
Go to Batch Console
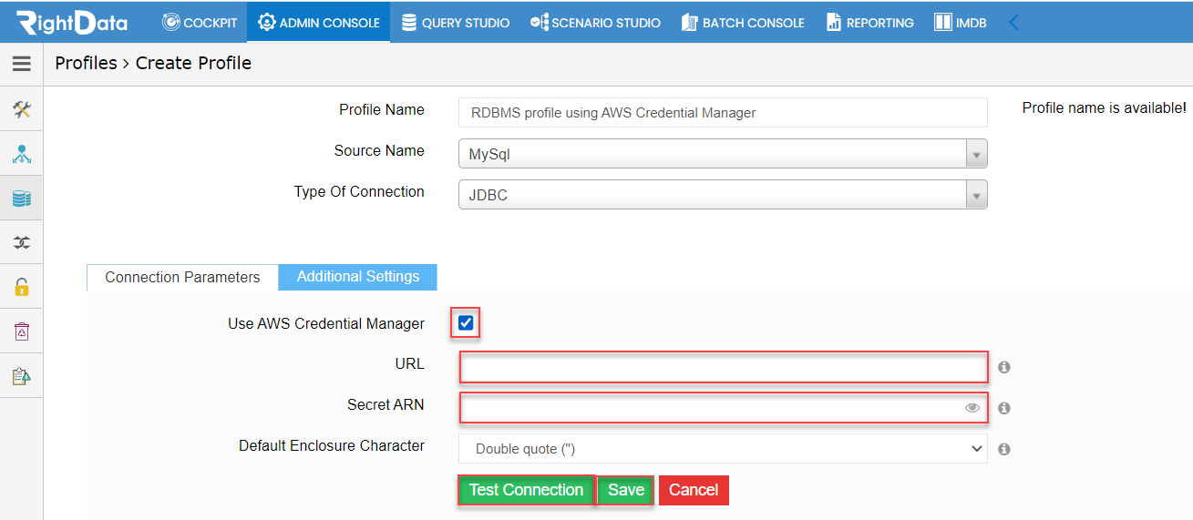click(743, 22)
